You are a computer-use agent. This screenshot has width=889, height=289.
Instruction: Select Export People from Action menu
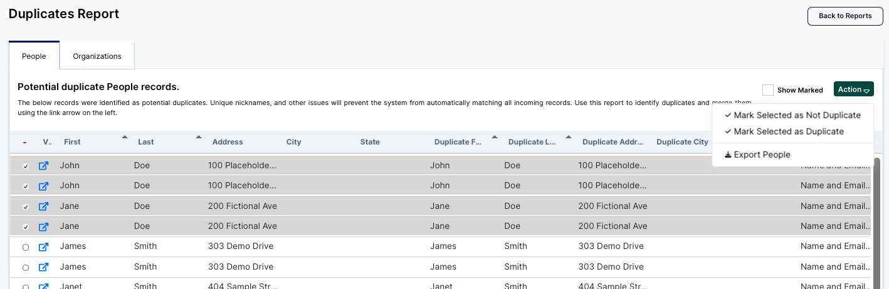757,155
